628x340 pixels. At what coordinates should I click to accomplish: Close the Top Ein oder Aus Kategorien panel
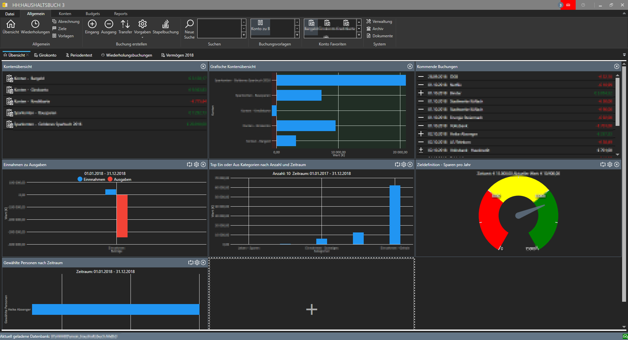(x=410, y=164)
